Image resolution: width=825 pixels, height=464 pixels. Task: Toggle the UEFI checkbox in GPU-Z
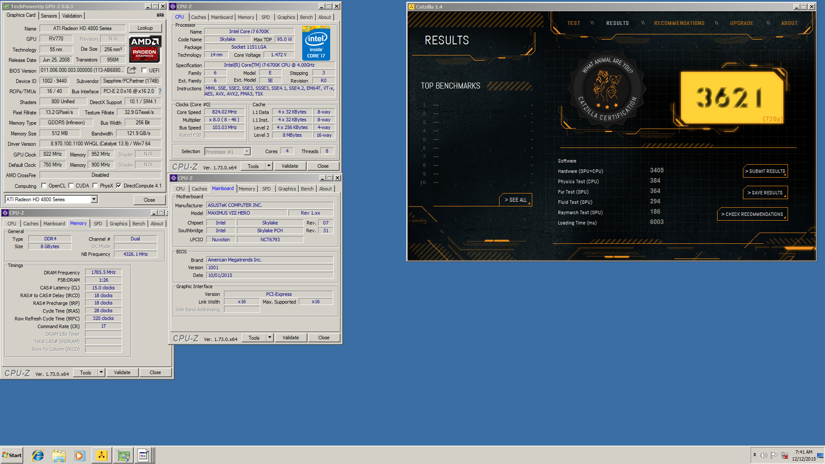point(144,70)
